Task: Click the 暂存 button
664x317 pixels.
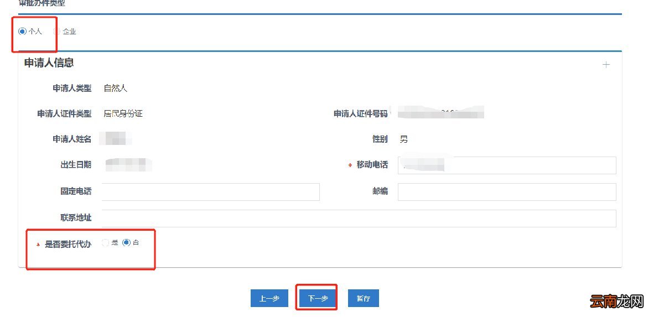Action: coord(364,299)
